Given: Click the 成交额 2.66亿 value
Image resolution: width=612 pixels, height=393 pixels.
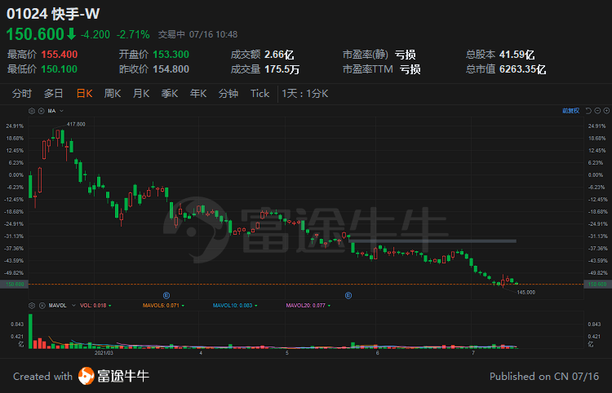Looking at the screenshot, I should coord(279,55).
